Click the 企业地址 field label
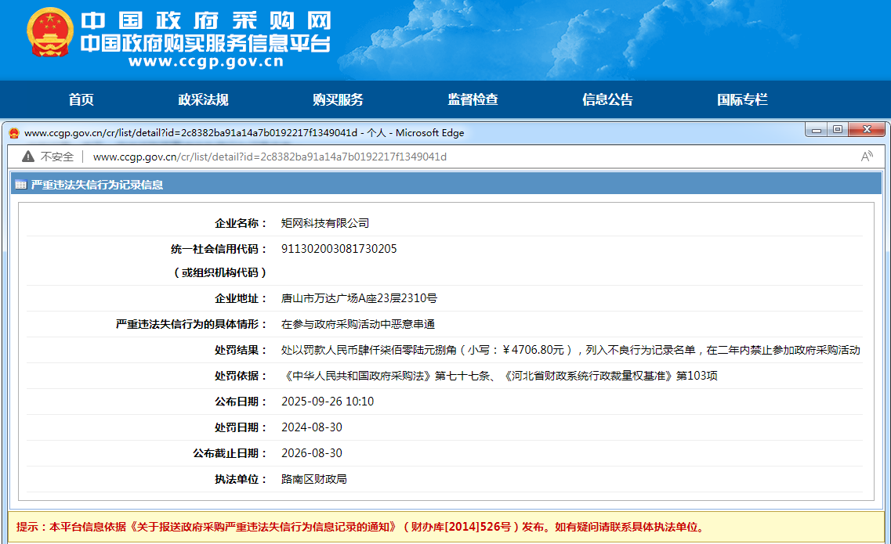 point(241,298)
